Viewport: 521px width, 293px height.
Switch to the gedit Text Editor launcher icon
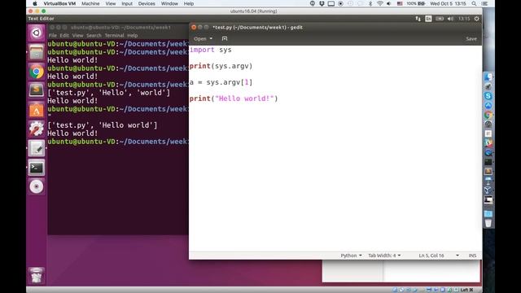[x=36, y=148]
